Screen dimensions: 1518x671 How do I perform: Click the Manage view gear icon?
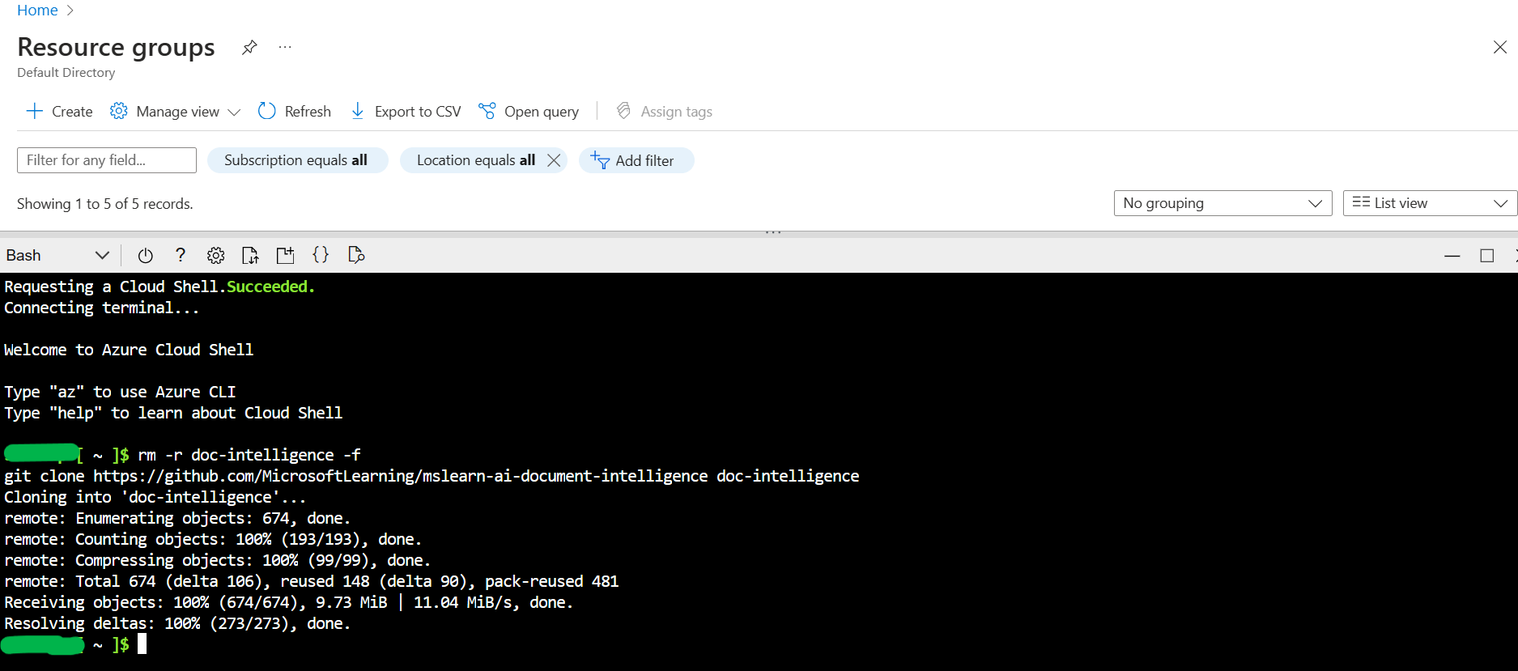pos(118,111)
